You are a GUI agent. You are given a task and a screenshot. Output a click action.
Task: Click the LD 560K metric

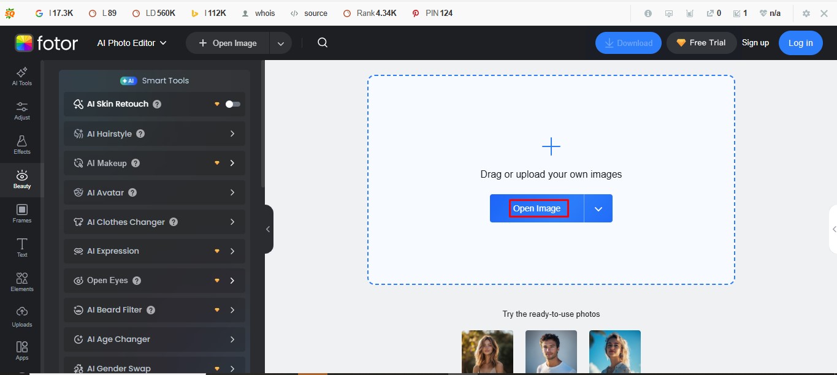coord(155,13)
